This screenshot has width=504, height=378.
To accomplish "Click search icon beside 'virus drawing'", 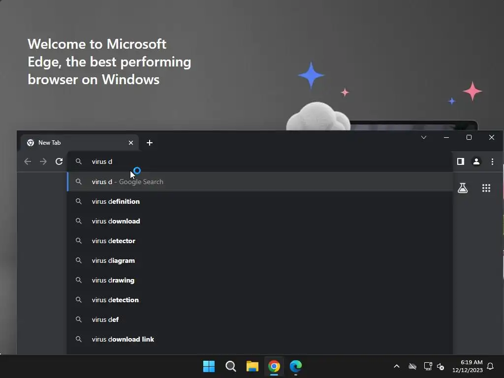I will click(78, 280).
